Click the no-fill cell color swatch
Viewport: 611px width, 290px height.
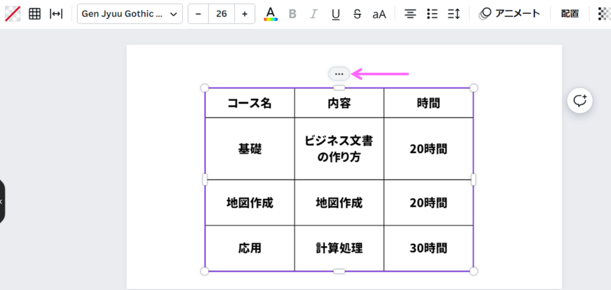12,14
